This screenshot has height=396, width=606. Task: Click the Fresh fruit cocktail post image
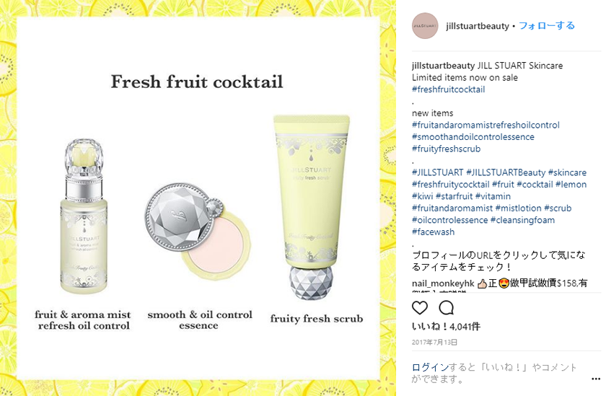198,198
